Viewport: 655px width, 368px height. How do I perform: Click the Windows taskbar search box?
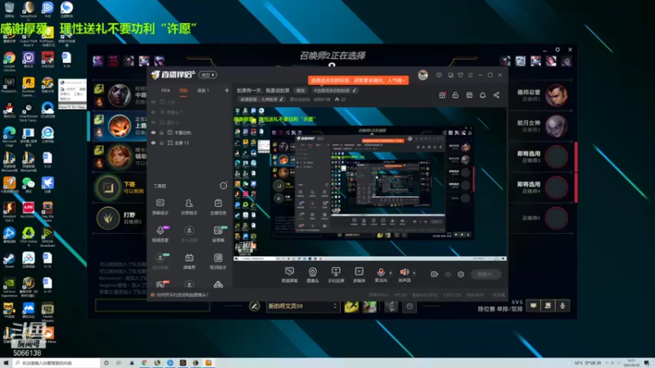pos(55,363)
